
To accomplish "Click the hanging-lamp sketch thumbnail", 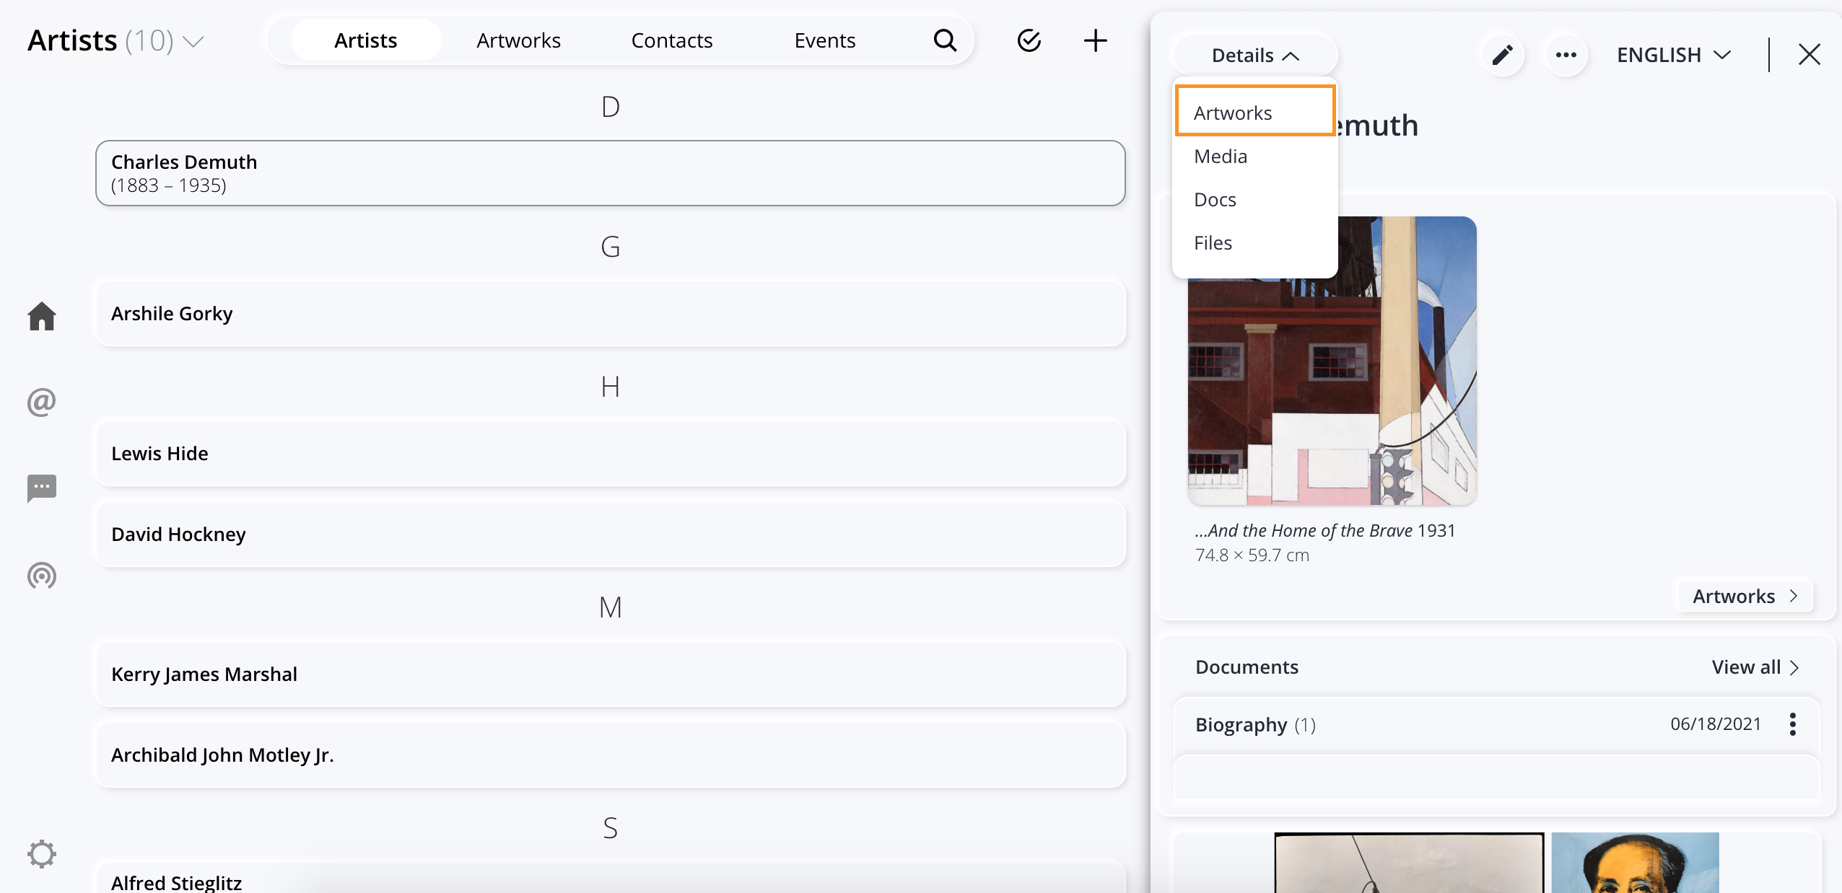I will [x=1409, y=863].
